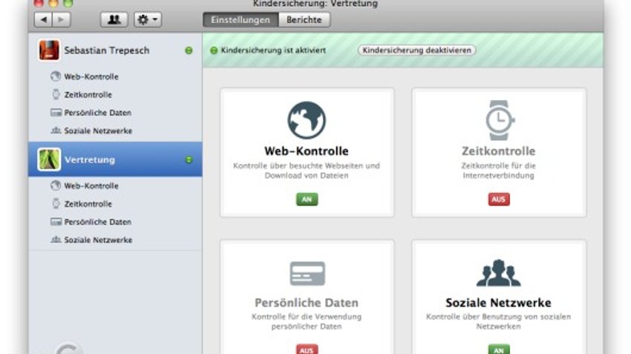The image size is (631, 354).
Task: Open the Soziale Netzwerke card heading
Action: click(x=499, y=303)
